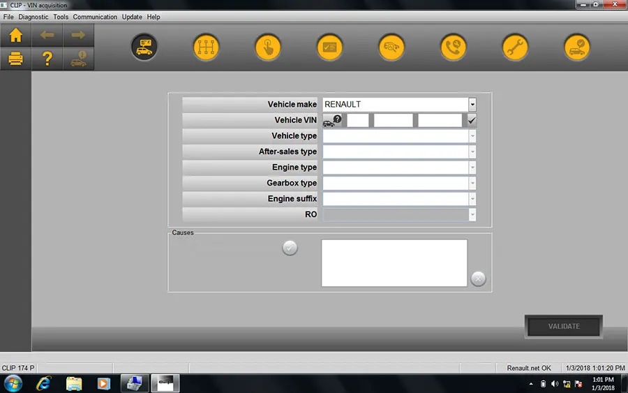The image size is (628, 393).
Task: Open the wrench repair icon
Action: pyautogui.click(x=515, y=47)
